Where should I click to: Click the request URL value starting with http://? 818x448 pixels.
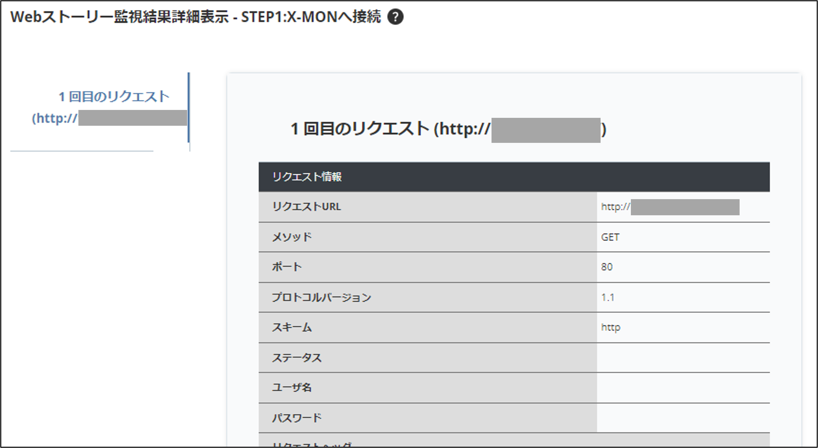615,207
